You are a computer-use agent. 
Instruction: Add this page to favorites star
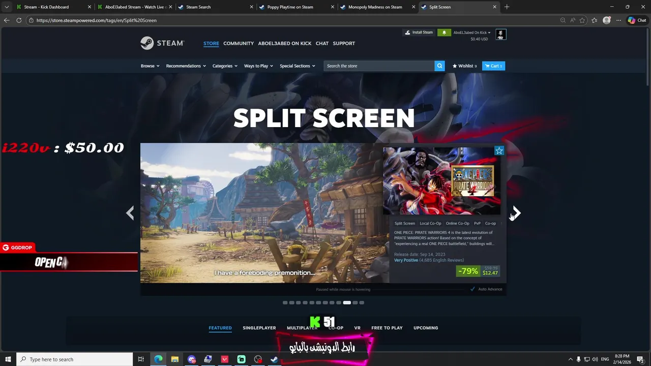coord(582,20)
